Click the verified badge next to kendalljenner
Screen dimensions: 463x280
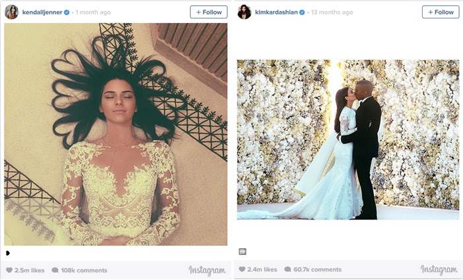point(67,13)
